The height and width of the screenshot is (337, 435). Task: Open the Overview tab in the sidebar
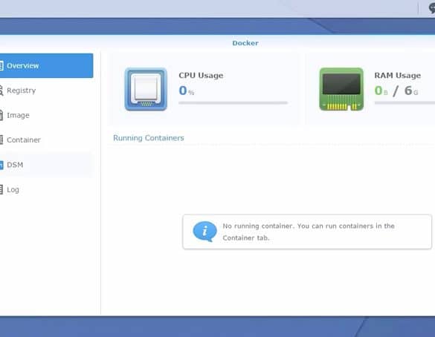pos(46,65)
